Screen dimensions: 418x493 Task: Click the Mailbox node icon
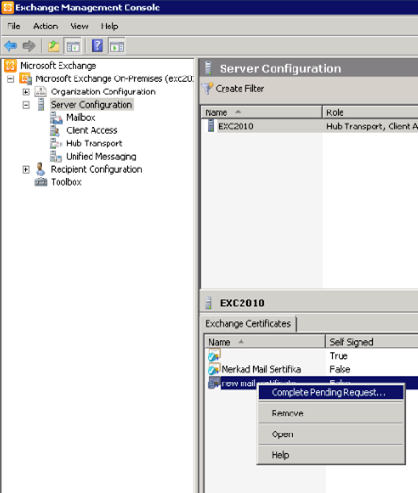[57, 118]
